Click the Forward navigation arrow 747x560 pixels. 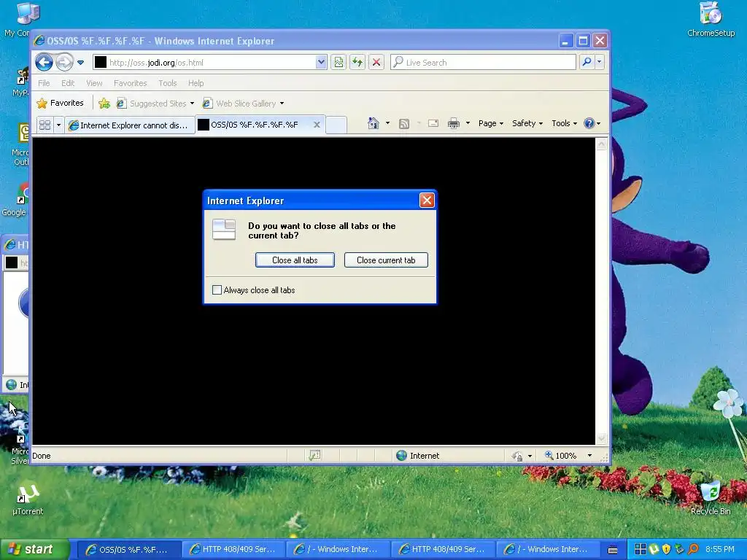point(64,63)
